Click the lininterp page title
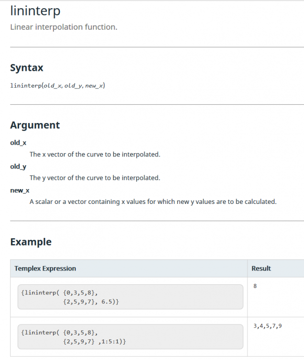 [35, 11]
